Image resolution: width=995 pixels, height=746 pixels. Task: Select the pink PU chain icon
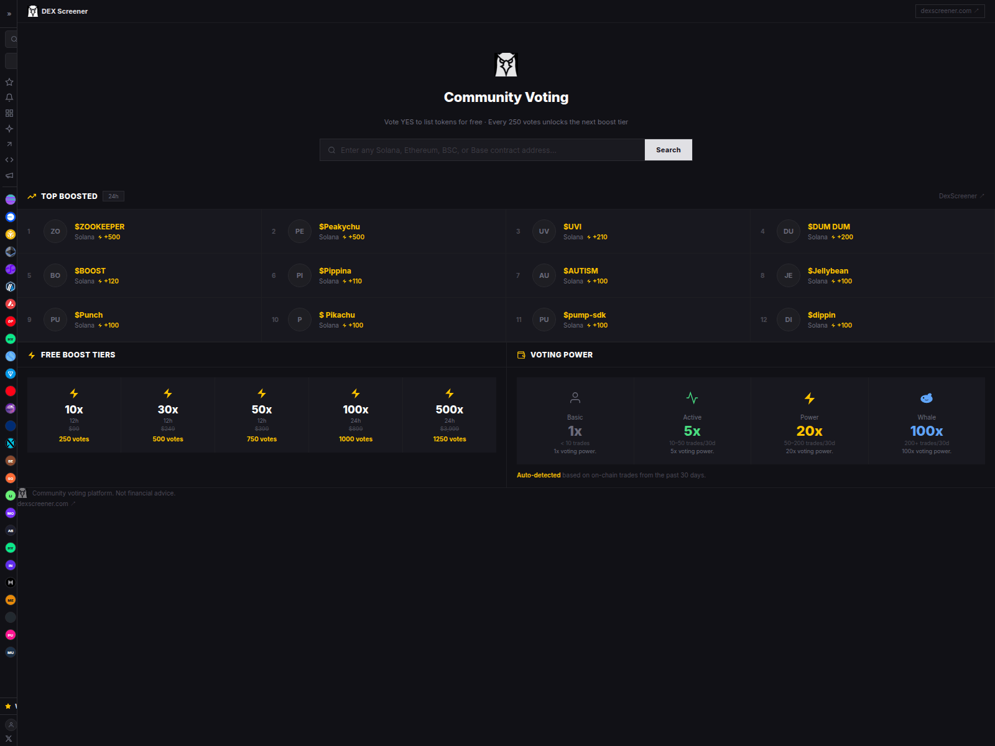(x=11, y=635)
